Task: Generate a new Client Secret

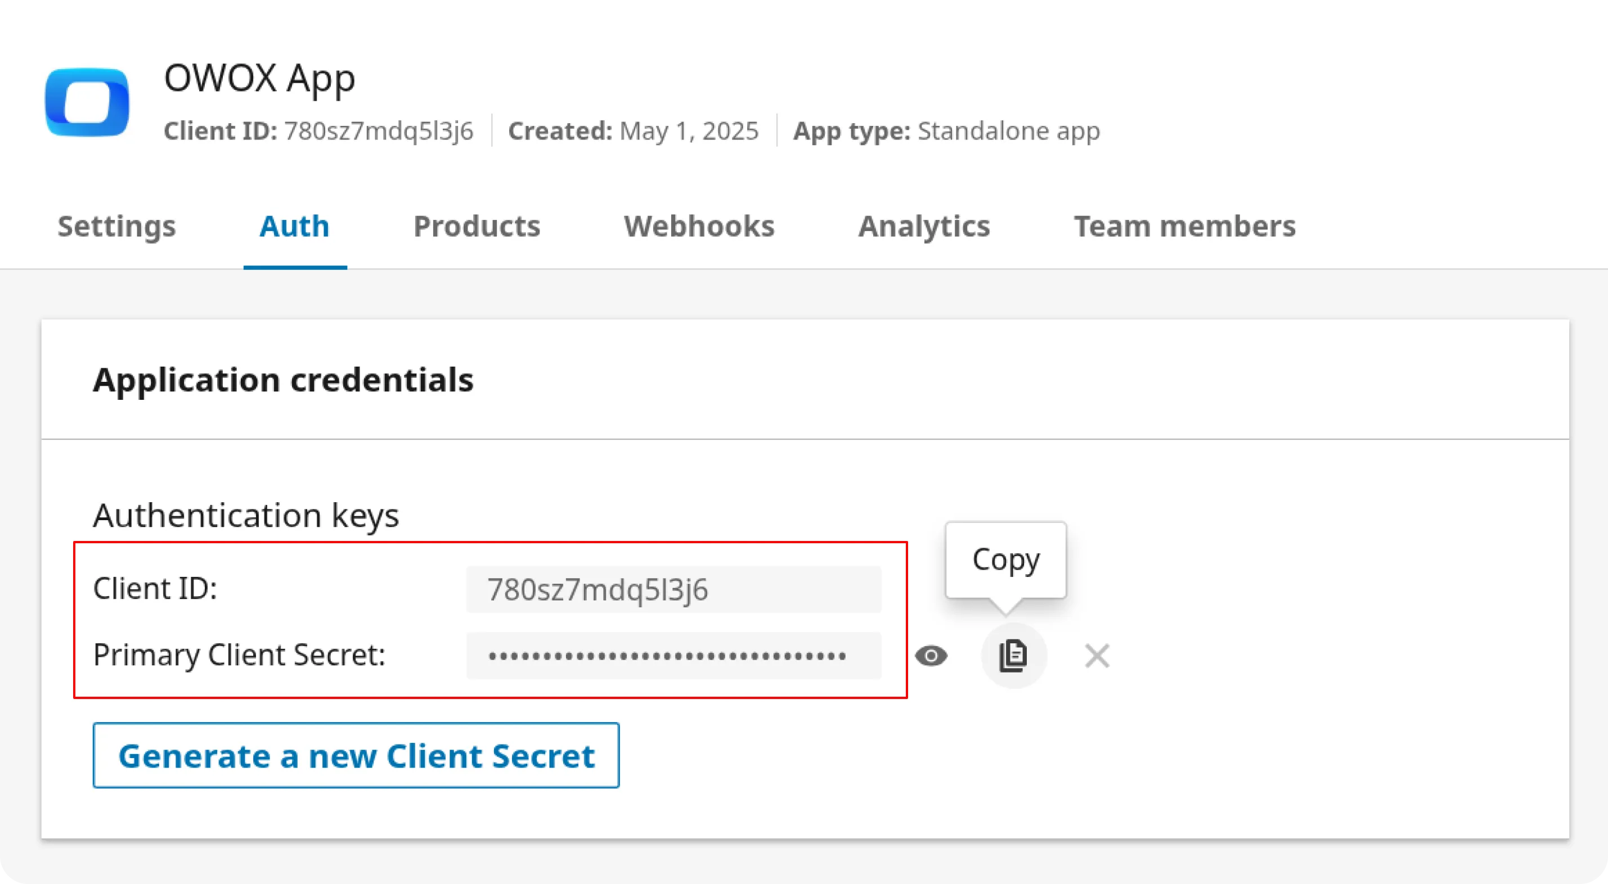Action: 356,755
